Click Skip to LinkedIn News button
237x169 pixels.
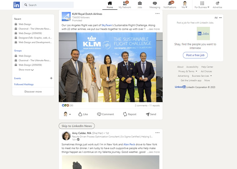pyautogui.click(x=77, y=126)
